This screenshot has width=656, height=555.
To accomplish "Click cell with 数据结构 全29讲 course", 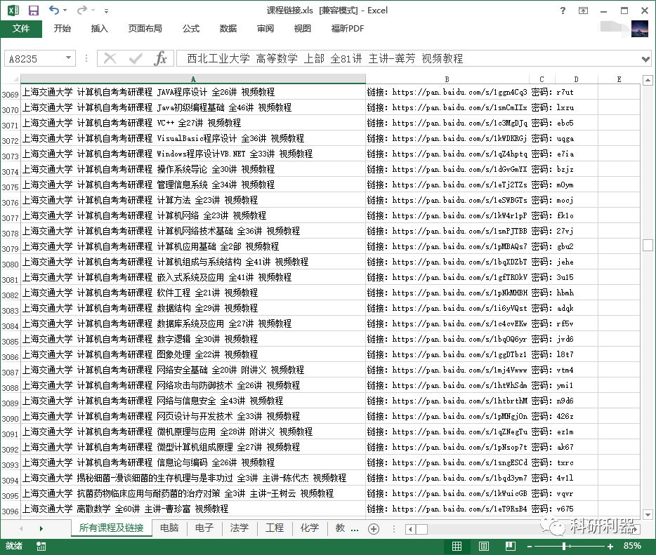I will tap(193, 308).
